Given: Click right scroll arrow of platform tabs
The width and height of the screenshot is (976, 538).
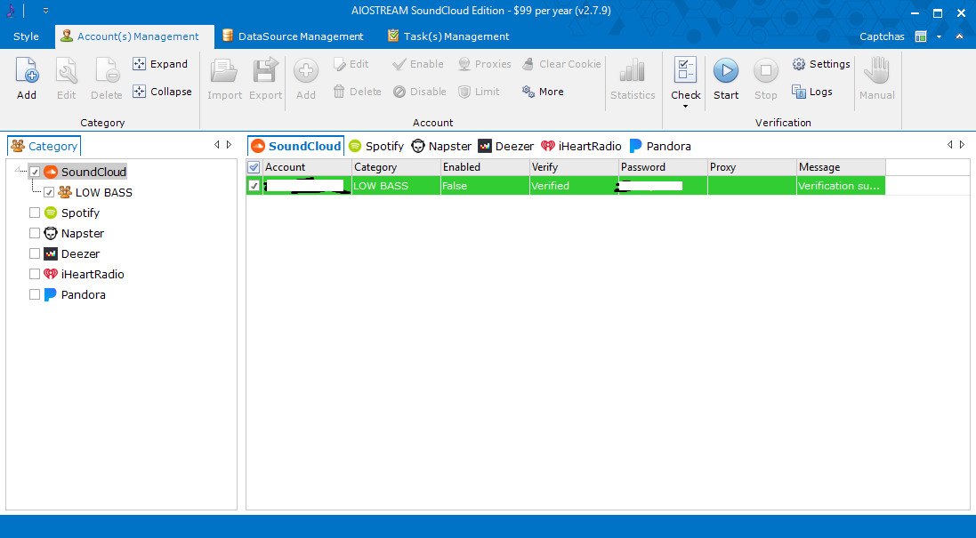Looking at the screenshot, I should (x=963, y=145).
